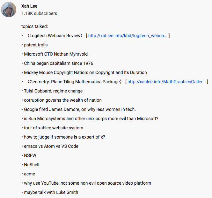212x198 pixels.
Task: Select 'Geometry: Plane Tiling Mathematica Package' text
Action: pyautogui.click(x=75, y=82)
